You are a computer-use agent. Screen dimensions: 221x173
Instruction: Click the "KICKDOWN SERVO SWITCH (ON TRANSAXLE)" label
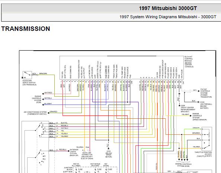coord(30,83)
